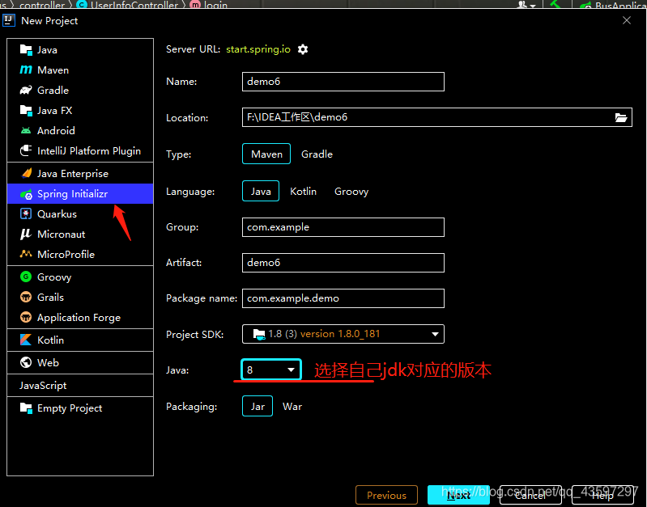Click the Next button

pos(458,495)
